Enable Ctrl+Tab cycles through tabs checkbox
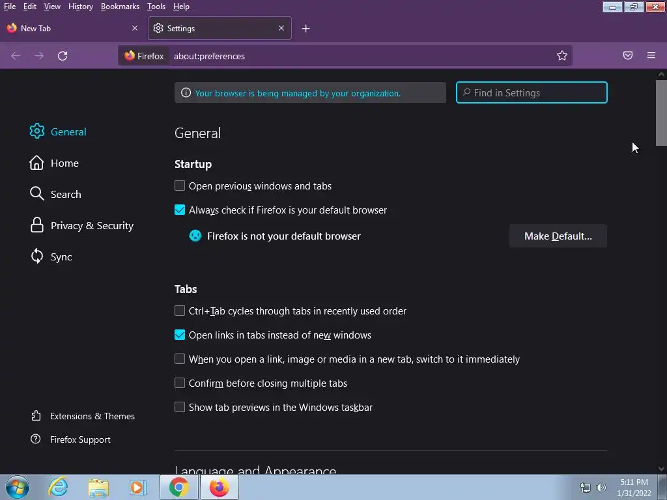 click(180, 311)
